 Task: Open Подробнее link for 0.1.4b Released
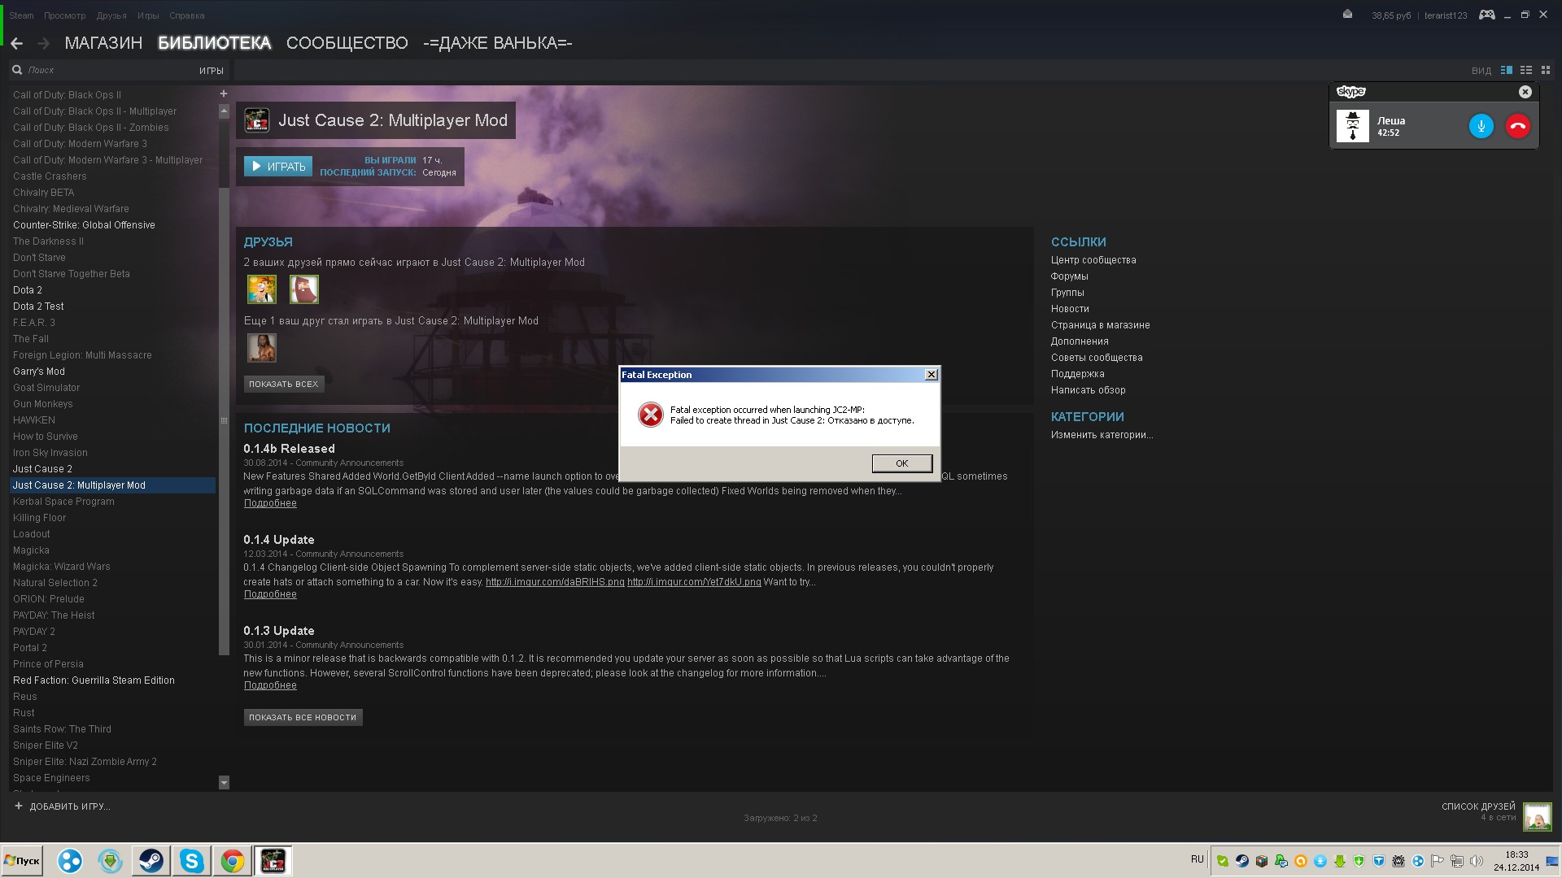[270, 503]
